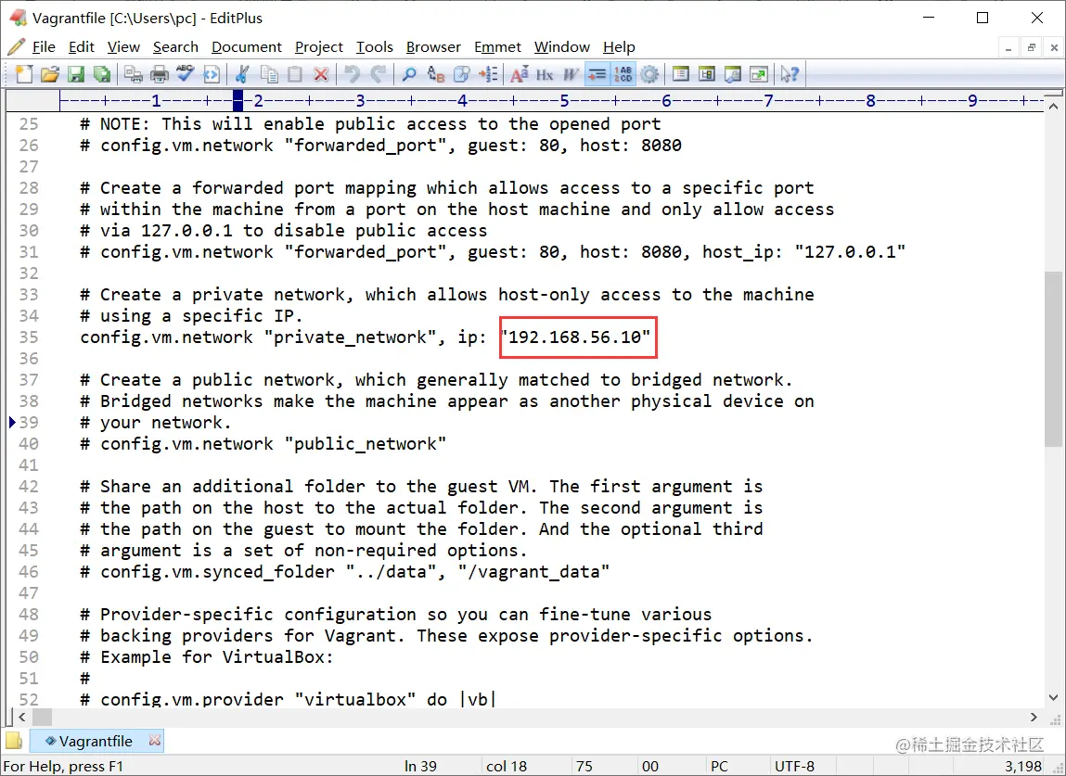Click the folder icon beside the document tabs
The height and width of the screenshot is (776, 1066).
tap(14, 741)
